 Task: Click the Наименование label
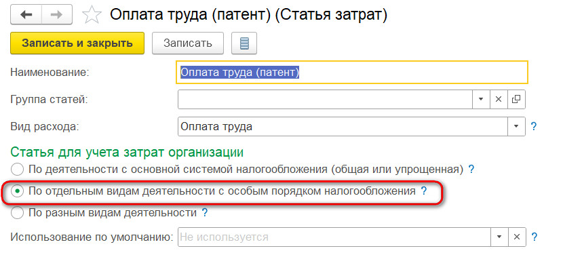tap(50, 72)
